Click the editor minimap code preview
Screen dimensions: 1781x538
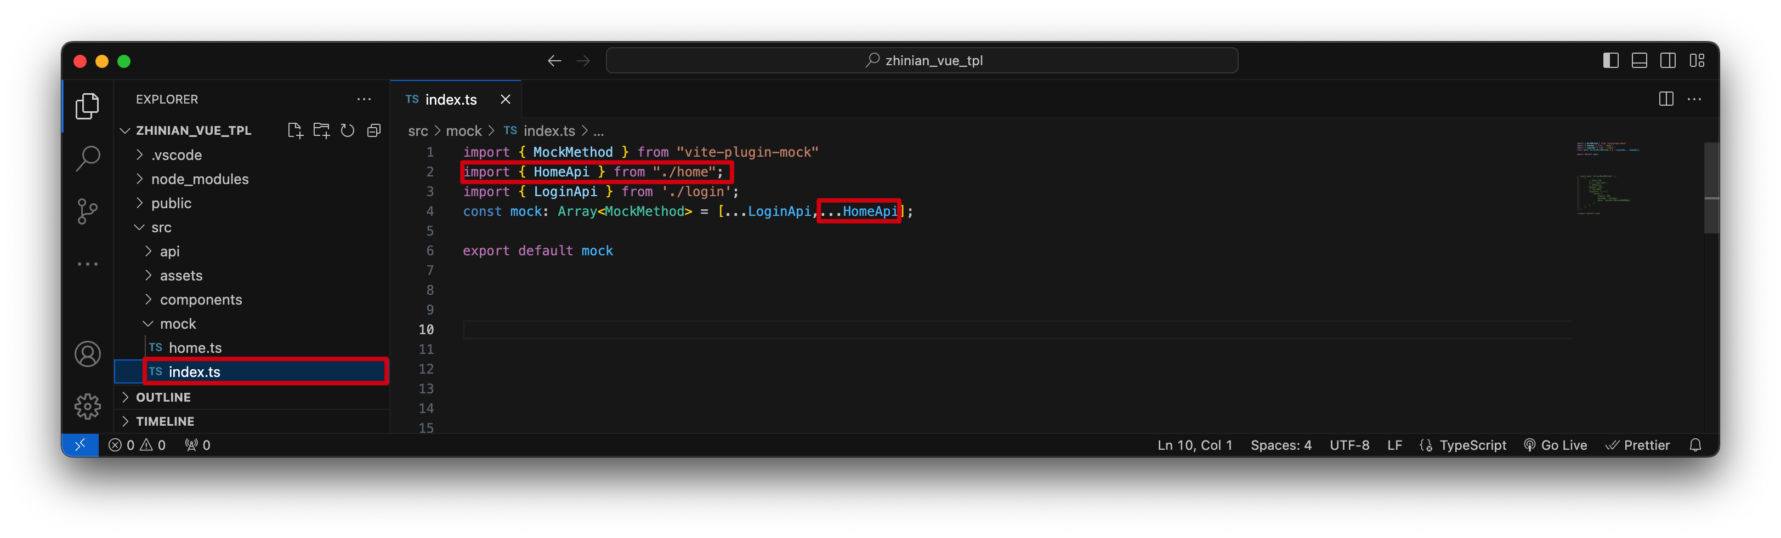pos(1608,180)
